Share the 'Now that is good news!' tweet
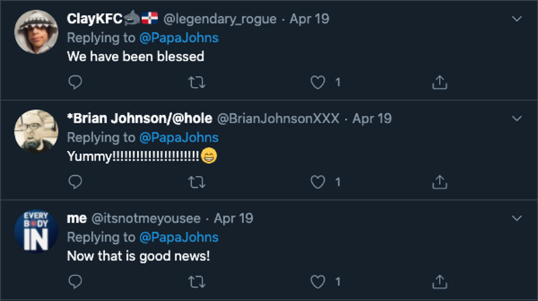The width and height of the screenshot is (538, 301). point(438,281)
